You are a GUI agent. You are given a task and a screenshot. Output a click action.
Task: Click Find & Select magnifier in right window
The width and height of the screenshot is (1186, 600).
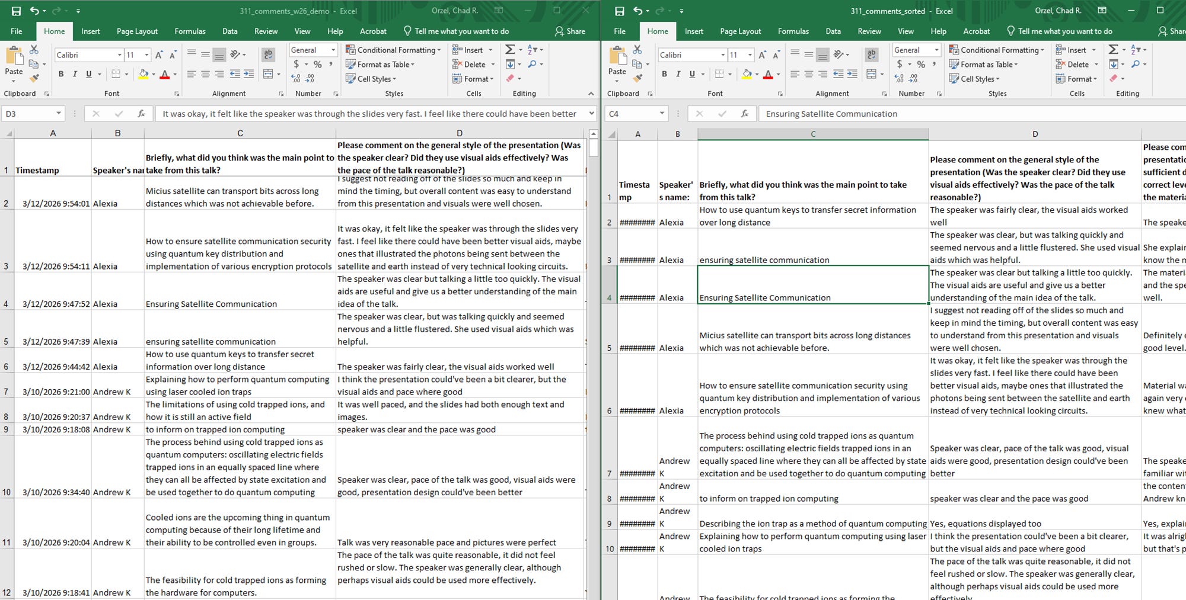coord(1136,64)
